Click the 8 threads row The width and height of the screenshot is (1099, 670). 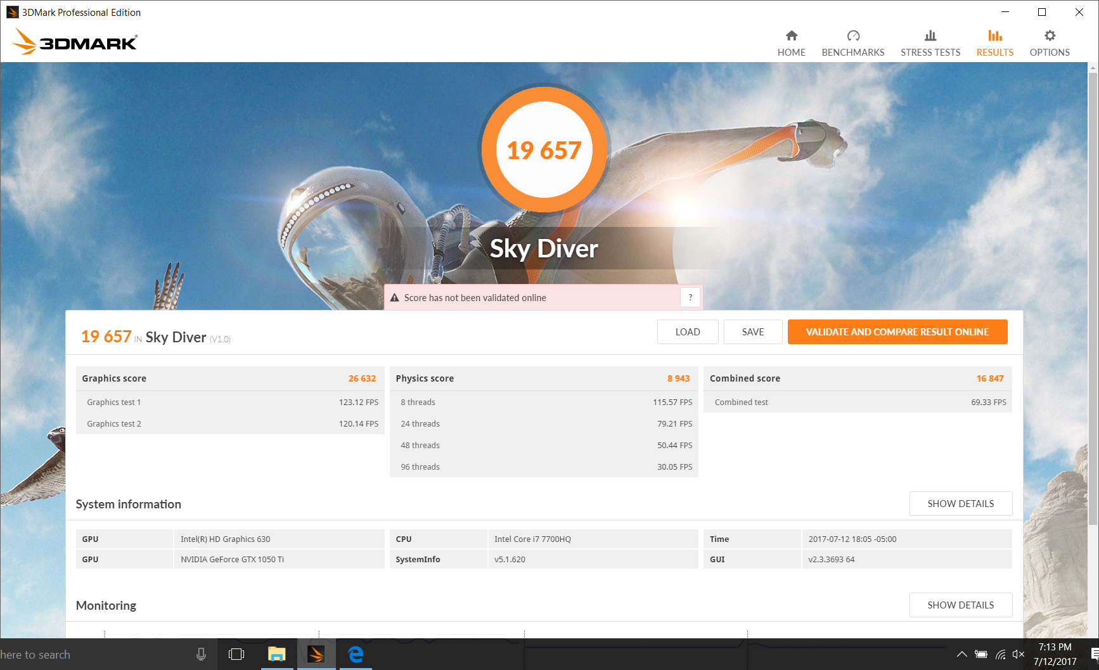[x=544, y=402]
